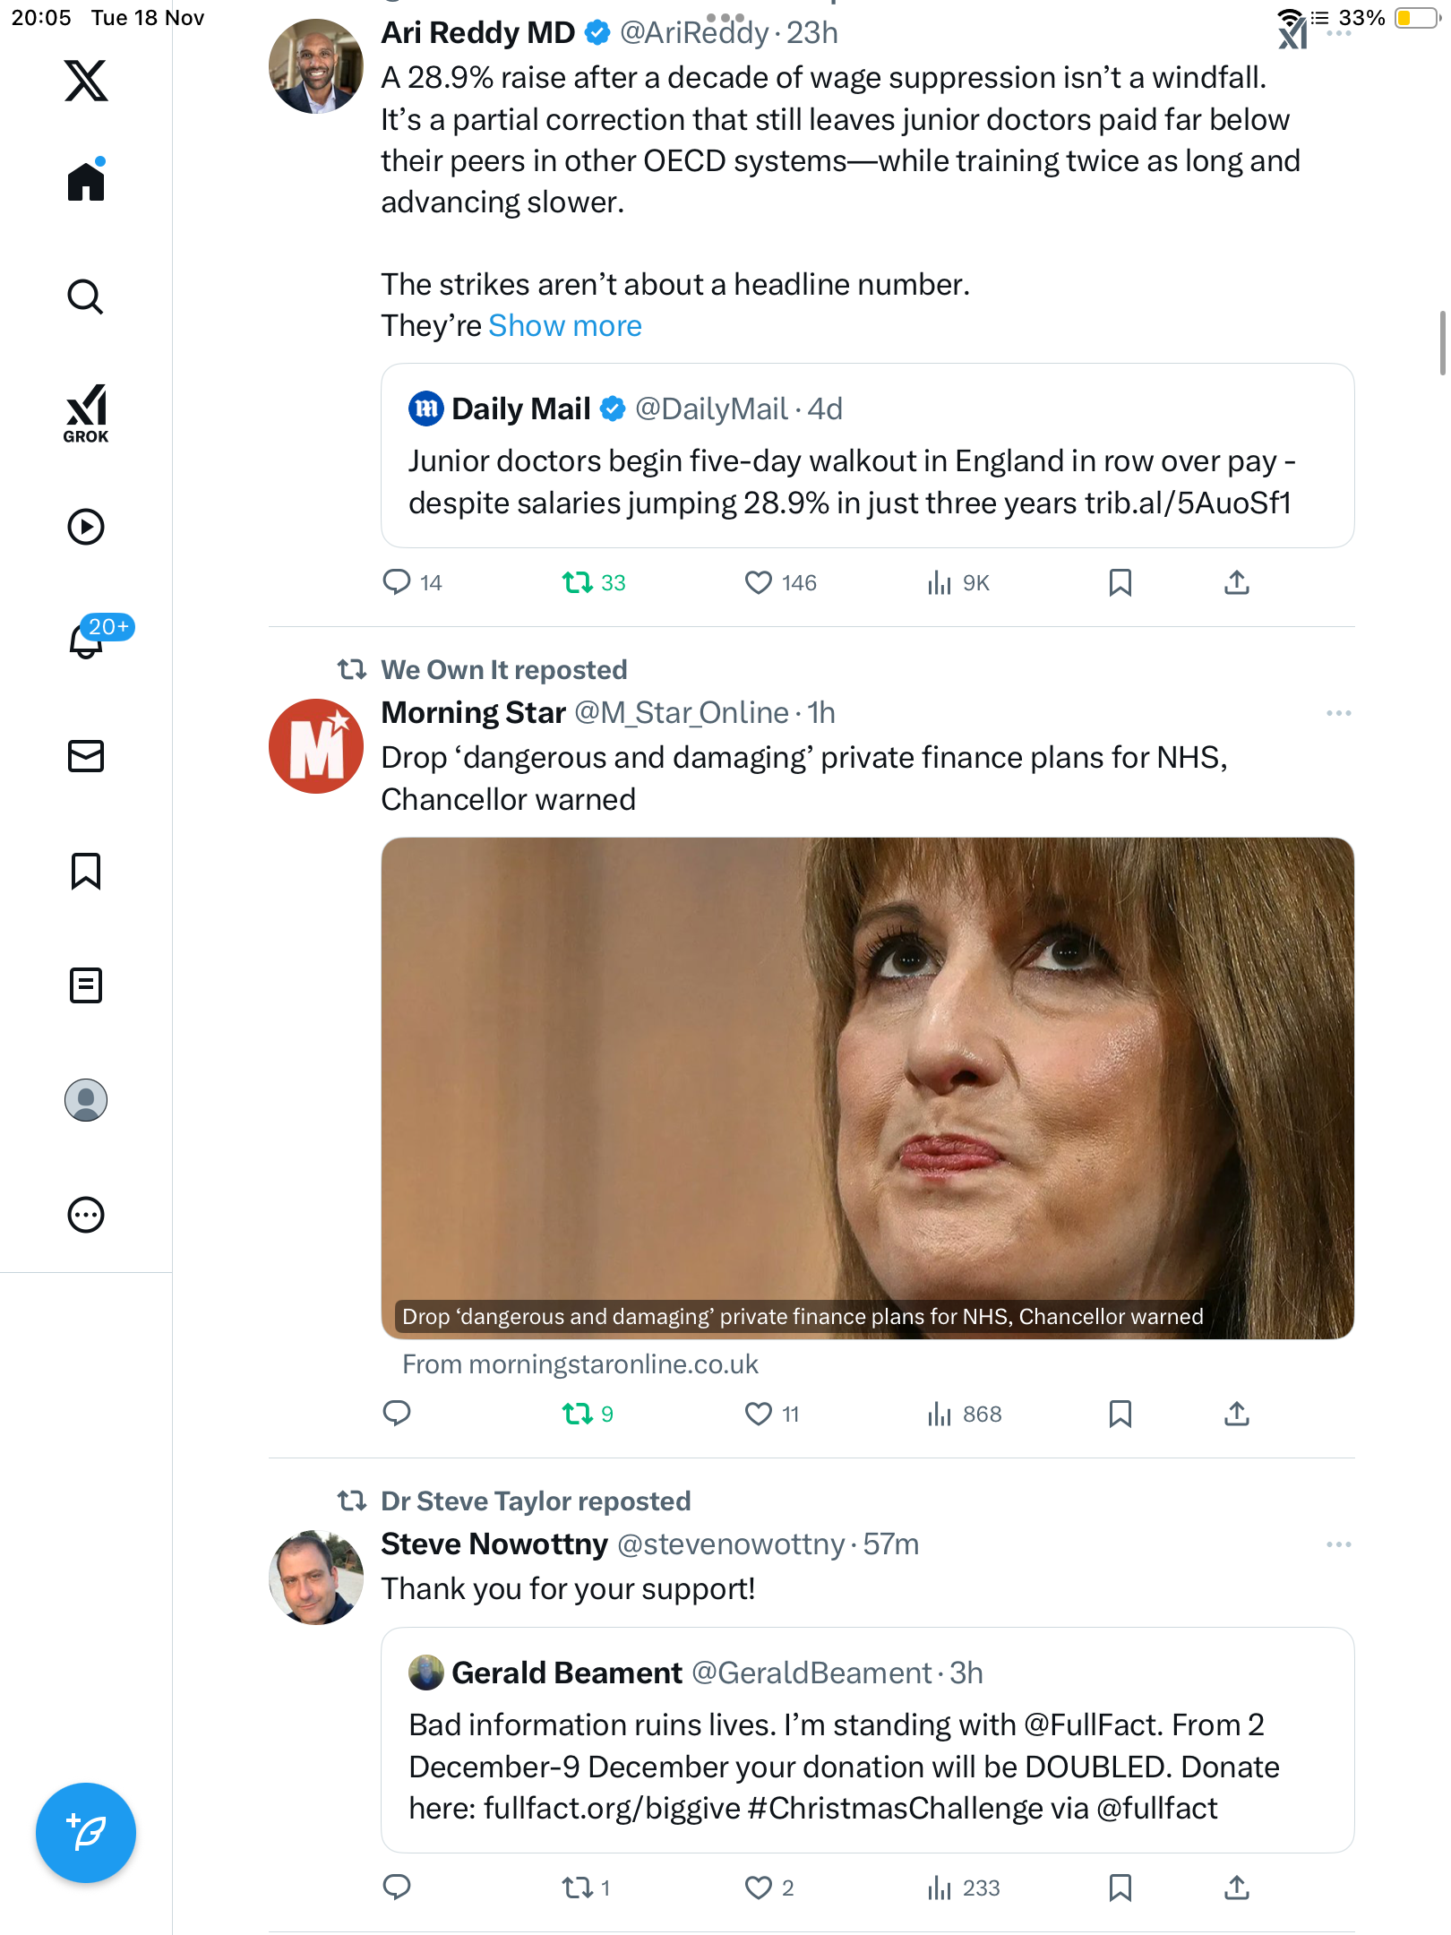Open more options on Steve Nowottny post
The image size is (1451, 1935).
(1338, 1544)
